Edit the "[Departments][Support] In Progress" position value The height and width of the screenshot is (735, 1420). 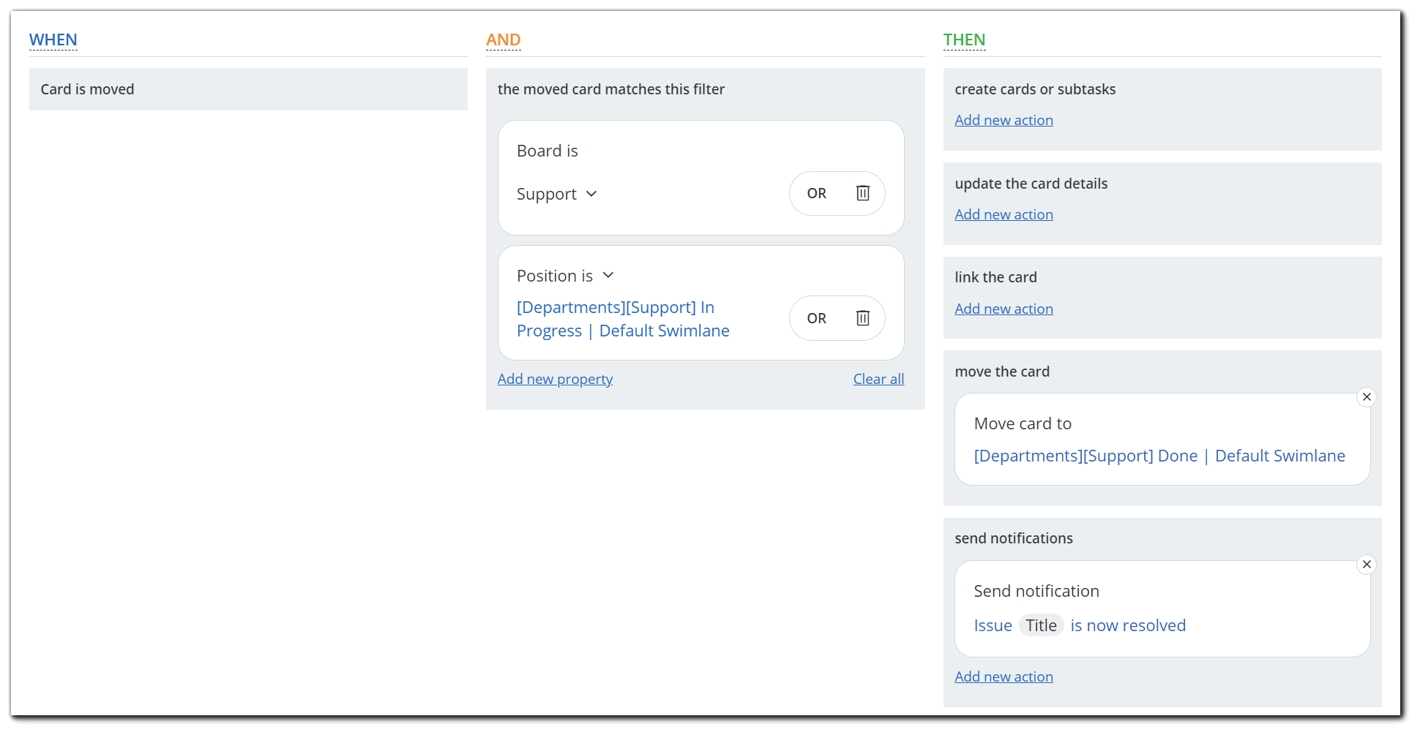pos(623,318)
